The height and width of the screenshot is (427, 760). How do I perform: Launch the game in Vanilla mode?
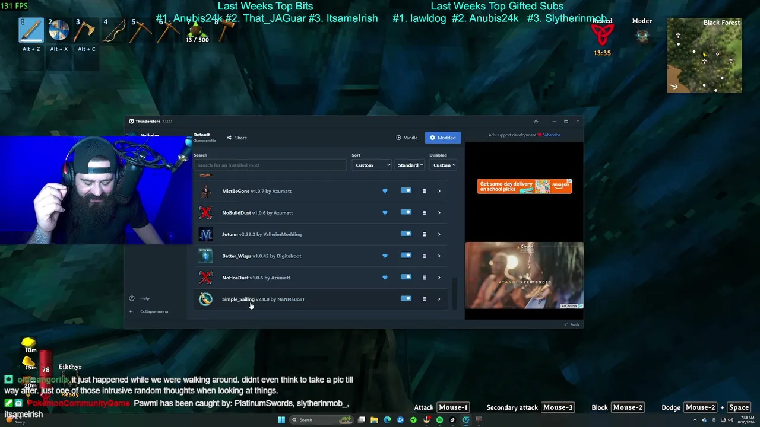point(407,138)
